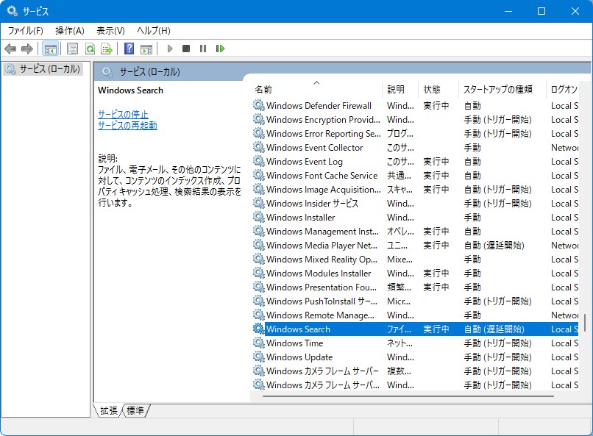Click the Forward arrow in toolbar
This screenshot has height=436, width=593.
pos(27,49)
